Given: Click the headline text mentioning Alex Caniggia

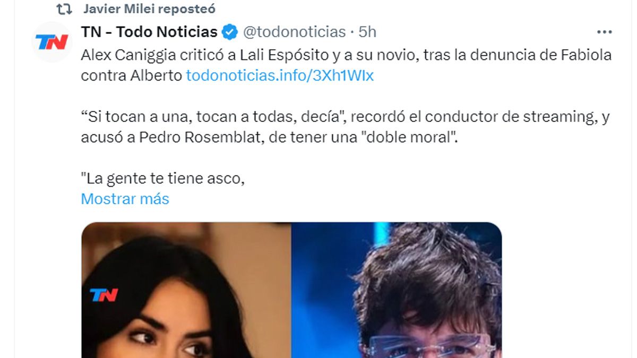Looking at the screenshot, I should 346,55.
